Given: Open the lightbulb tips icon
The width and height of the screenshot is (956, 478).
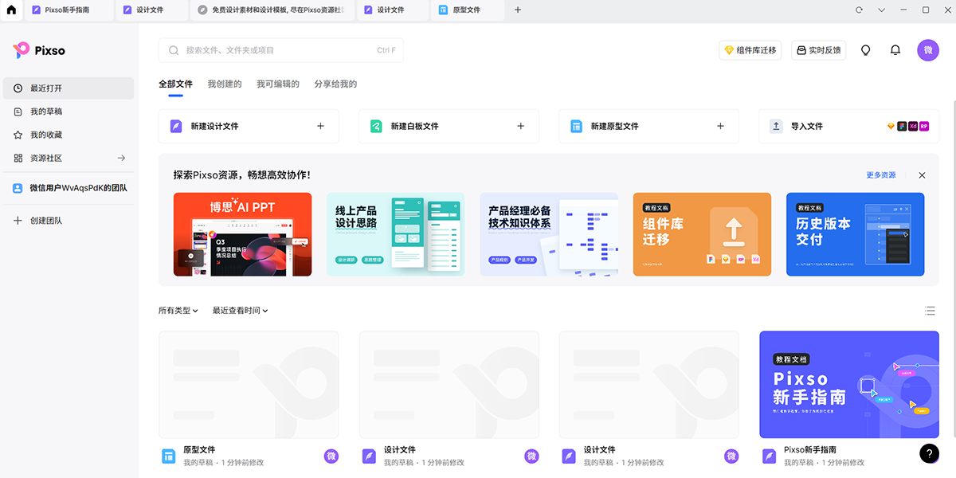Looking at the screenshot, I should (x=866, y=50).
